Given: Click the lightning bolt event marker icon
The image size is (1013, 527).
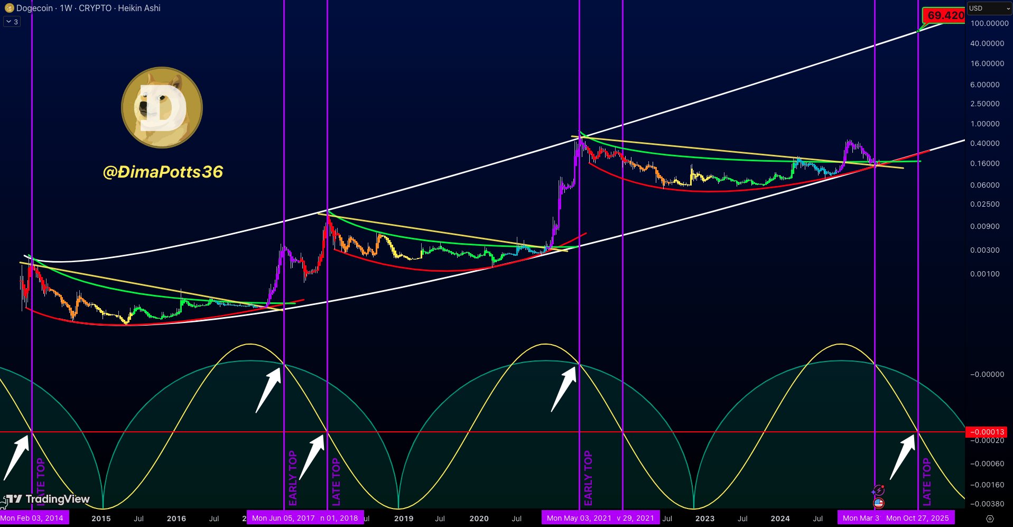Looking at the screenshot, I should tap(878, 491).
